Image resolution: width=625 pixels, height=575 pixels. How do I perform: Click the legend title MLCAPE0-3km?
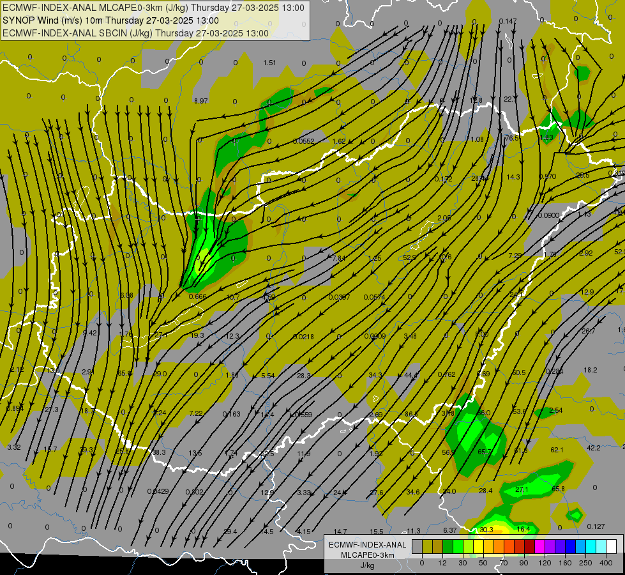point(367,555)
